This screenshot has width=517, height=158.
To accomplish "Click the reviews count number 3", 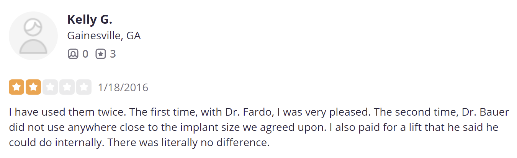I will click(113, 54).
